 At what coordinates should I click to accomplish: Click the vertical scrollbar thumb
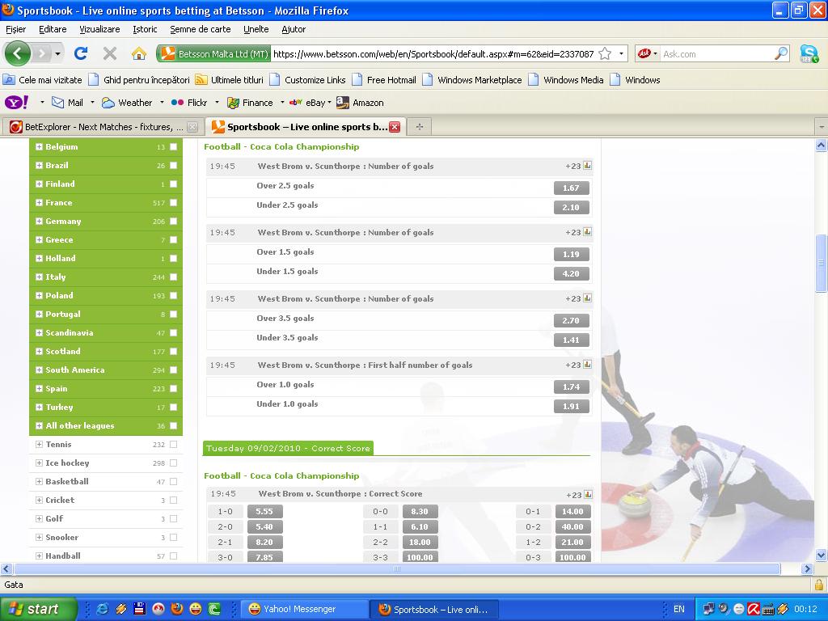pos(821,263)
